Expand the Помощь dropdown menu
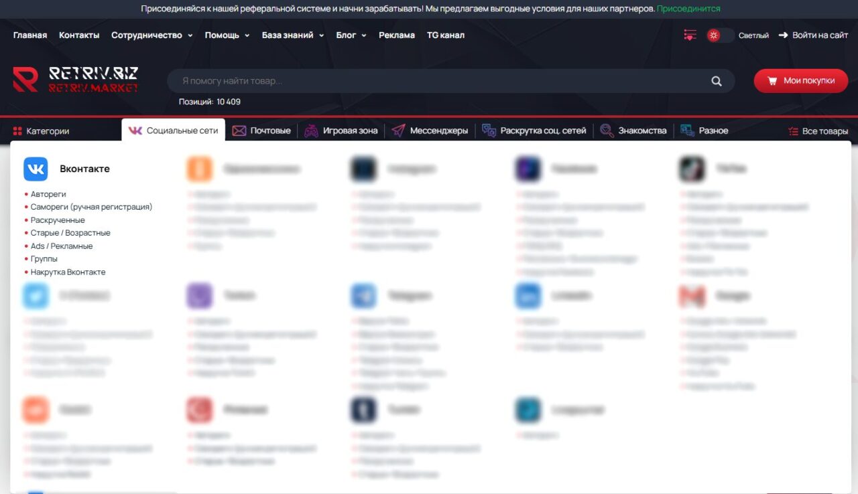This screenshot has width=858, height=494. click(x=227, y=35)
